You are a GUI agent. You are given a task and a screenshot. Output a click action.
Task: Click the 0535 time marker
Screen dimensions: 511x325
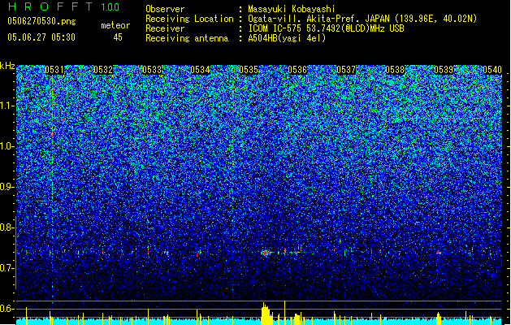click(249, 70)
